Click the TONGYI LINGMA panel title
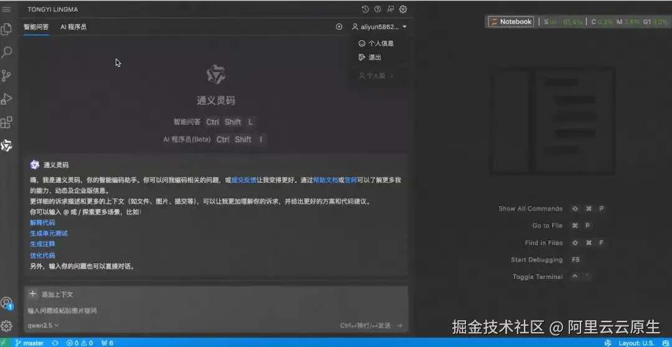This screenshot has width=672, height=347. click(53, 9)
